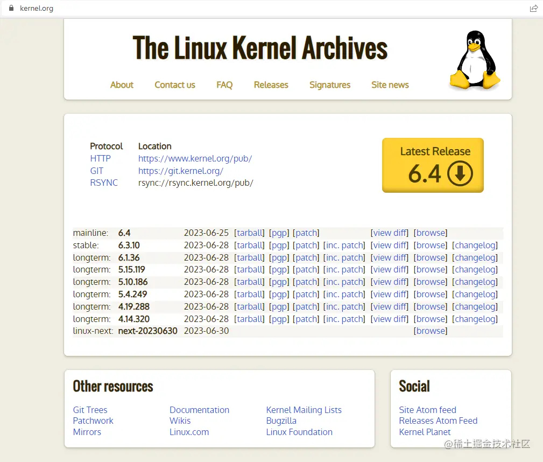Open the Contact us page

[x=175, y=85]
